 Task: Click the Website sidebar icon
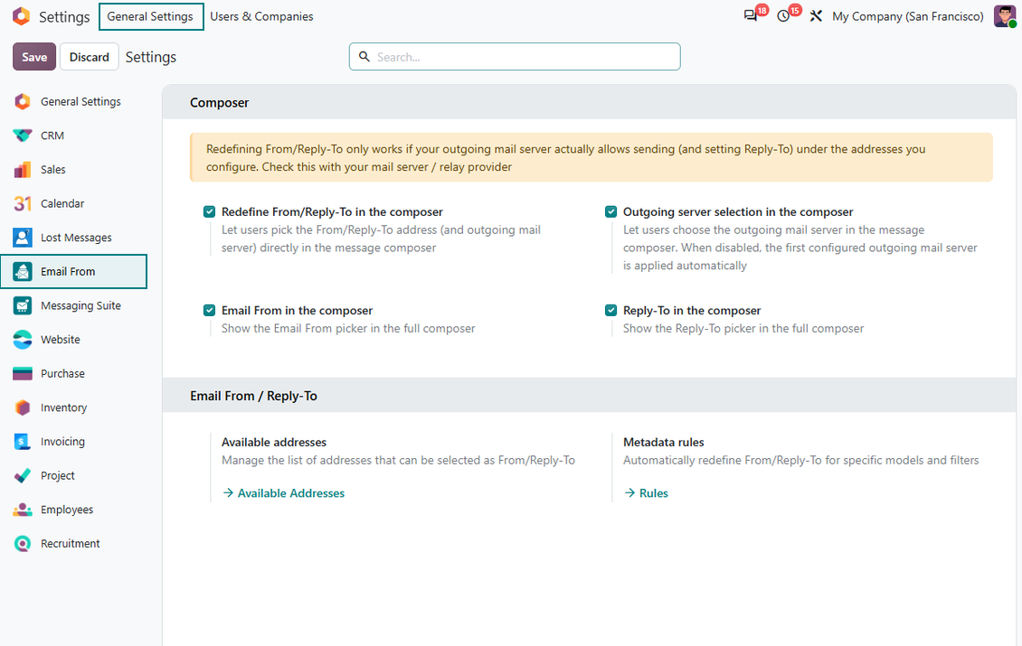(x=23, y=340)
